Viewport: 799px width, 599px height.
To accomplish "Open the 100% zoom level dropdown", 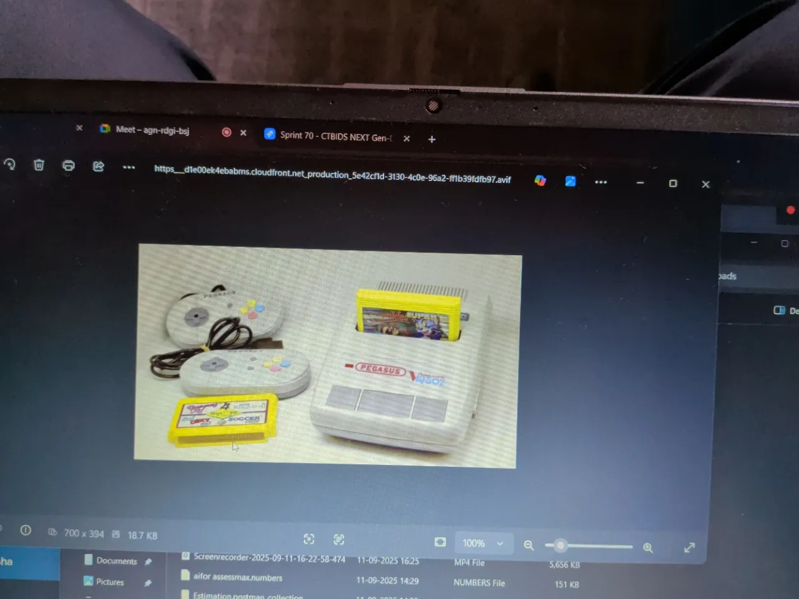I will coord(483,543).
